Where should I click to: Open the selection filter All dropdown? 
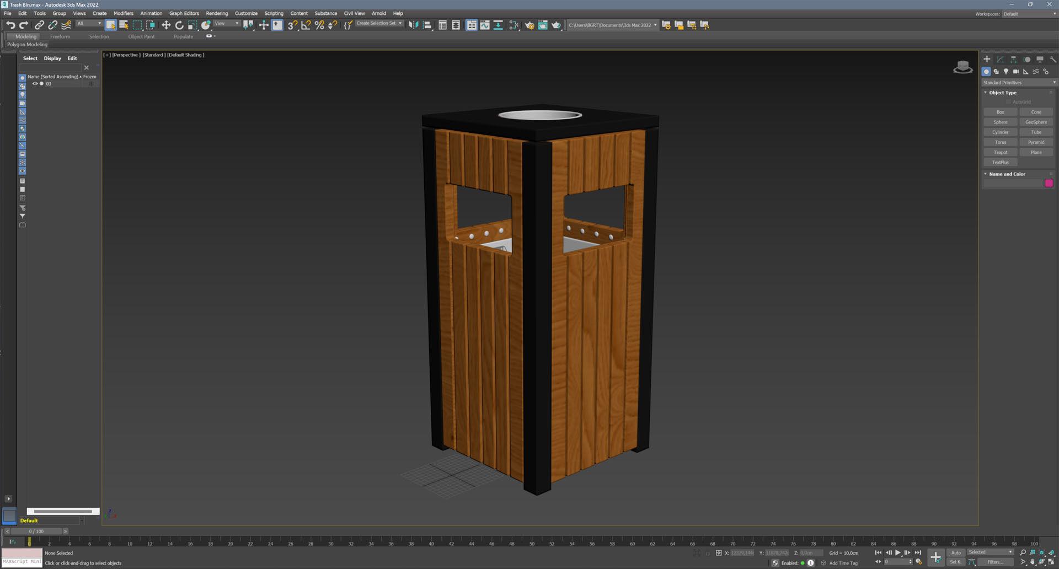[x=89, y=24]
